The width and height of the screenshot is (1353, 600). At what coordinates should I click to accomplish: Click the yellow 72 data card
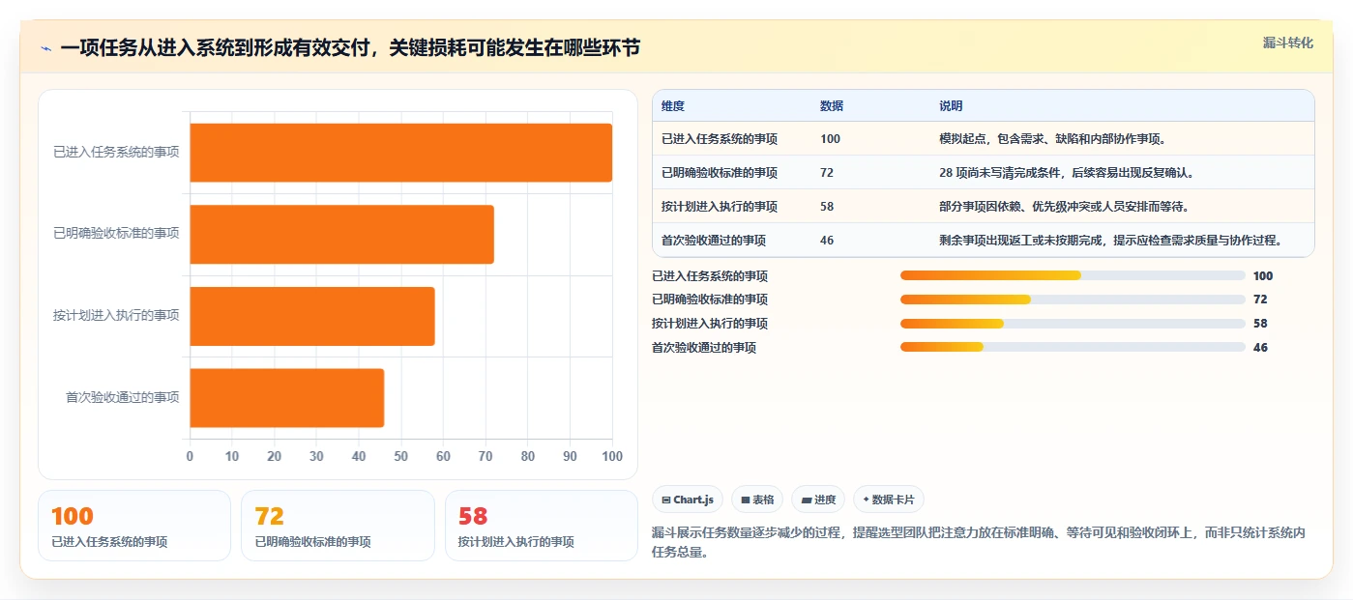tap(338, 526)
